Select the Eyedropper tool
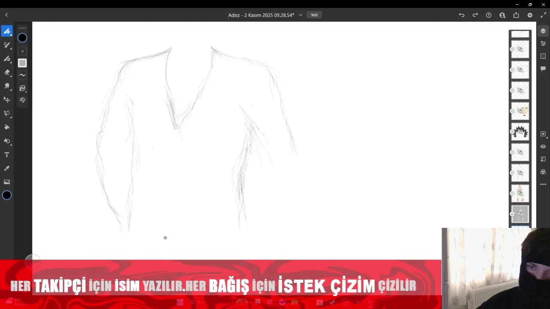Image resolution: width=550 pixels, height=309 pixels. click(7, 168)
